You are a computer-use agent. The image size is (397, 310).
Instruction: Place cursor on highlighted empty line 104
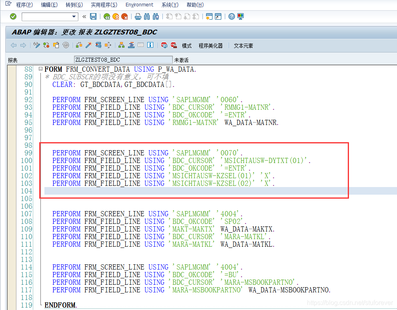[220, 191]
